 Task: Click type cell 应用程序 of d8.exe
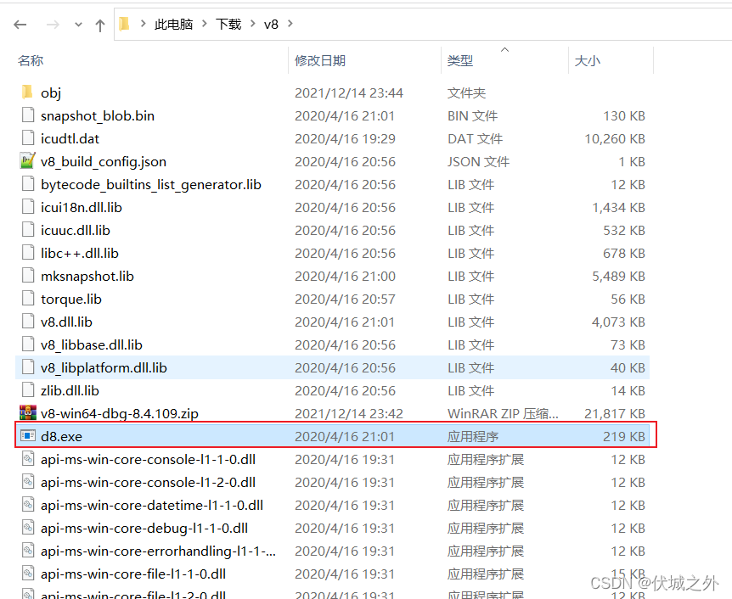coord(473,436)
